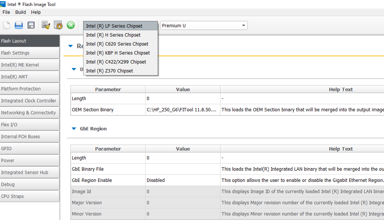Open the Flash Settings tab
This screenshot has width=384, height=220.
coord(30,53)
